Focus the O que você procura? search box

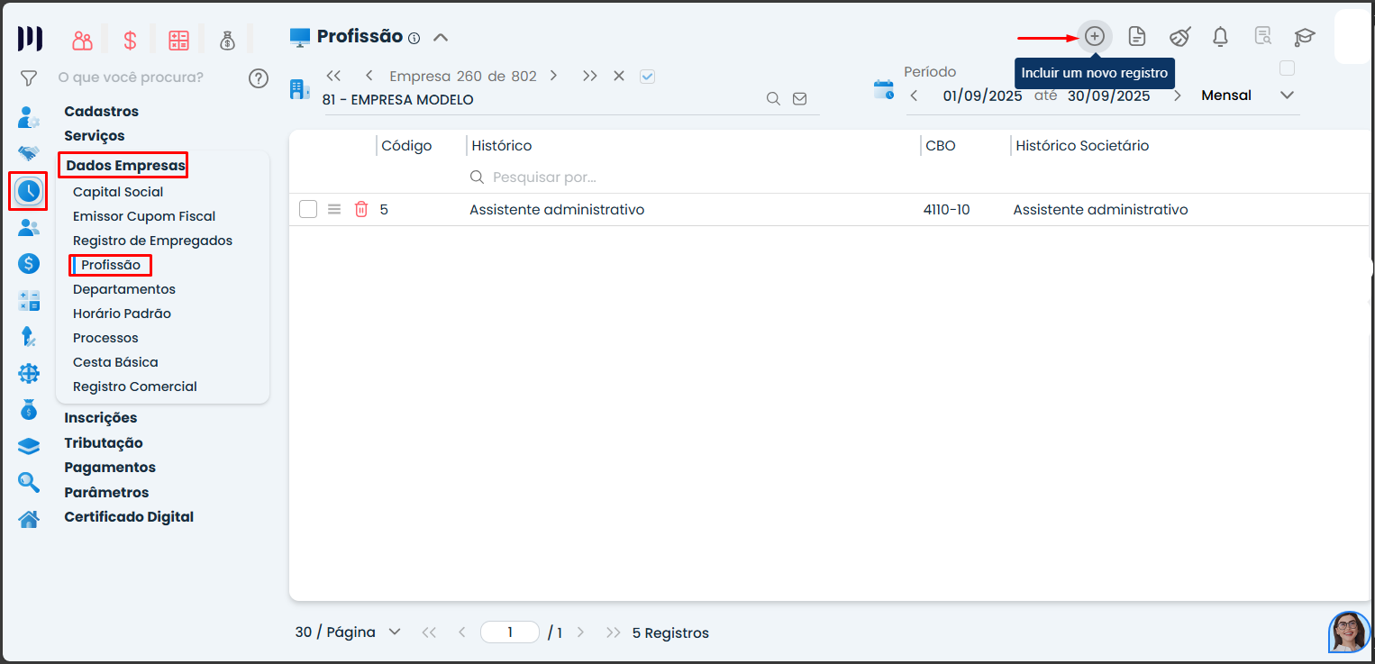[x=131, y=77]
